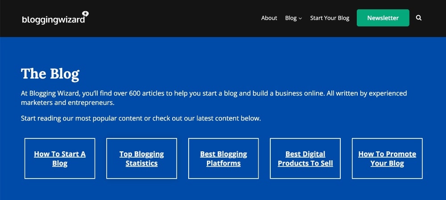The height and width of the screenshot is (200, 446).
Task: Click the paragraph starting 'At Blogging Wizard'
Action: point(214,98)
